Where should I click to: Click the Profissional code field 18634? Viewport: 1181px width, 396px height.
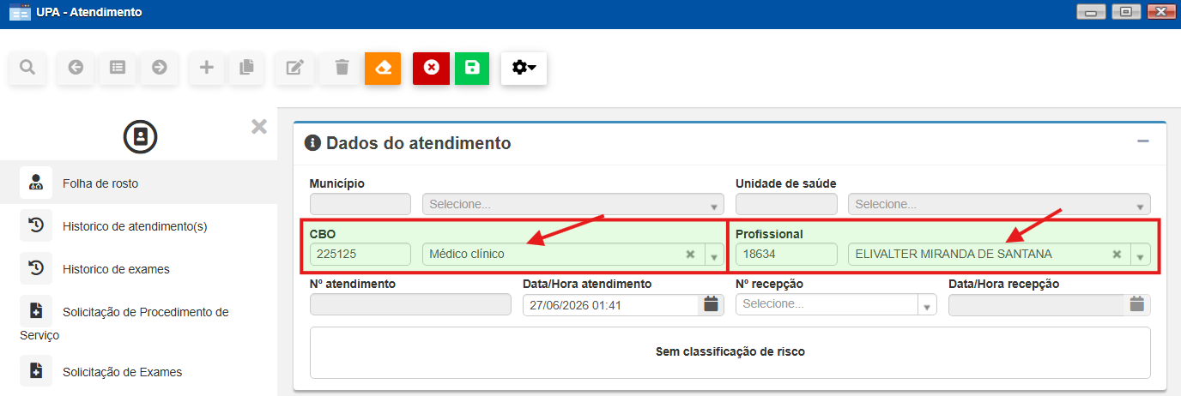coord(786,254)
